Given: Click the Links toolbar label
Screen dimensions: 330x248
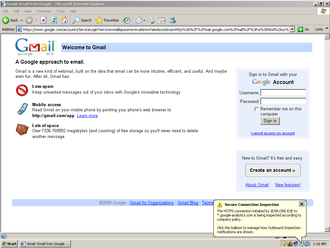Looking at the screenshot, I should (319, 29).
